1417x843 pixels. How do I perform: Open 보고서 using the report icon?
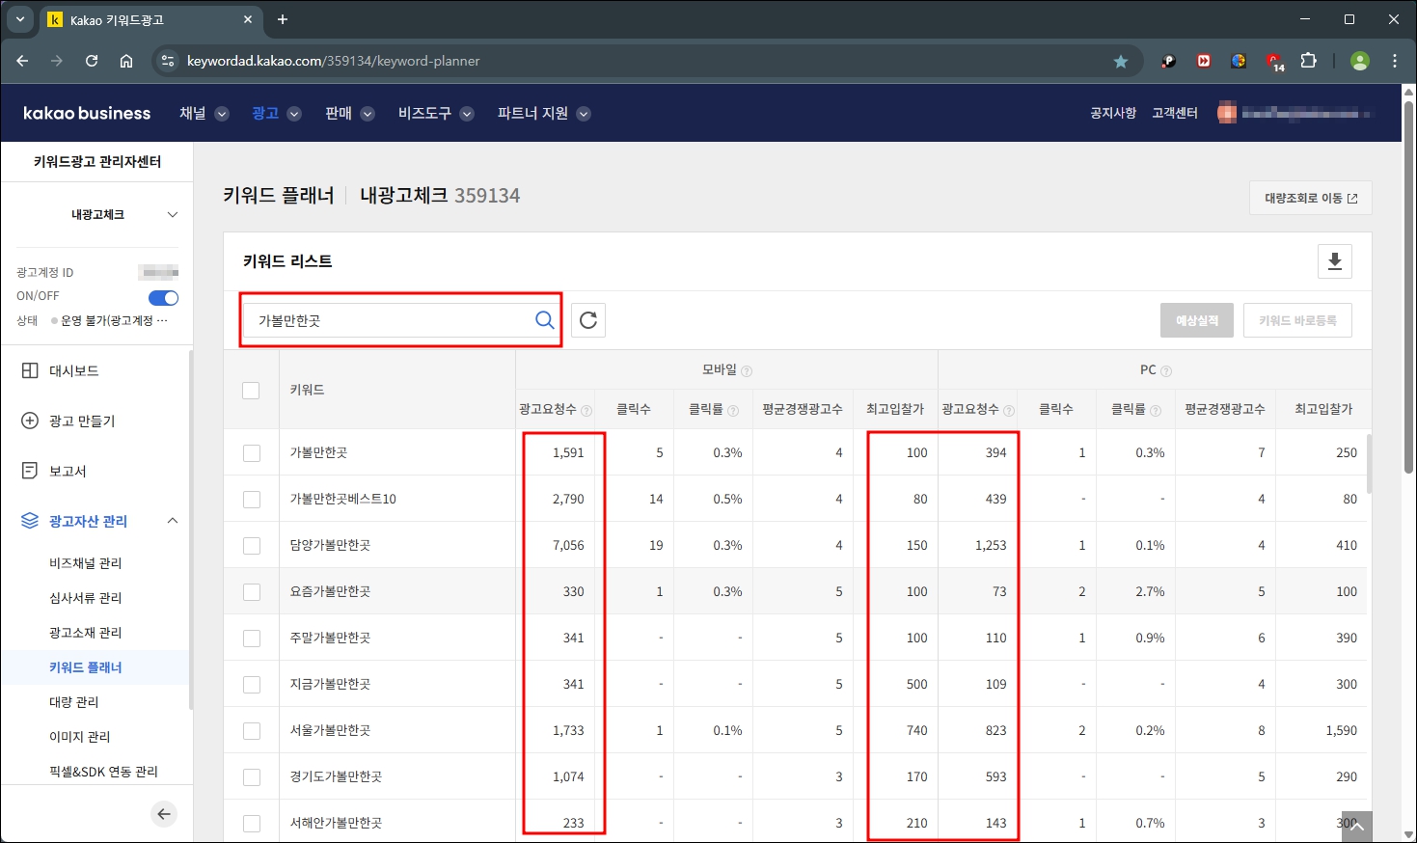[x=29, y=471]
